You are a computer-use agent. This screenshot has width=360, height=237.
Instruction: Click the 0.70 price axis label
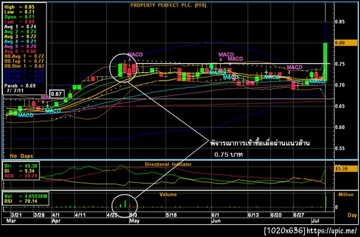tap(340, 85)
